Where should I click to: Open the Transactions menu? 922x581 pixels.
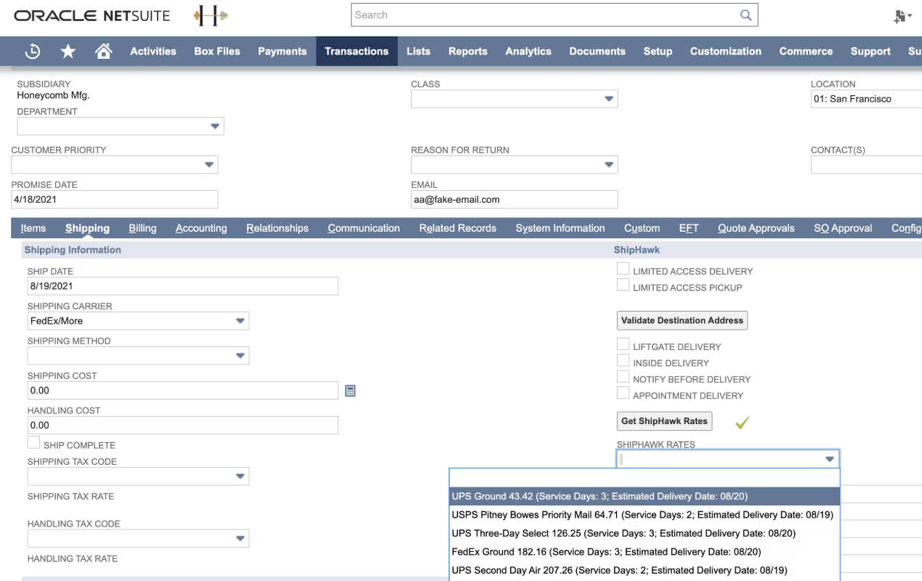[357, 51]
